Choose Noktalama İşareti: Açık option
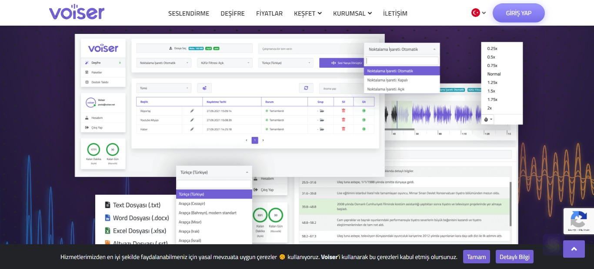Screen dimensions: 594x269 [402, 89]
